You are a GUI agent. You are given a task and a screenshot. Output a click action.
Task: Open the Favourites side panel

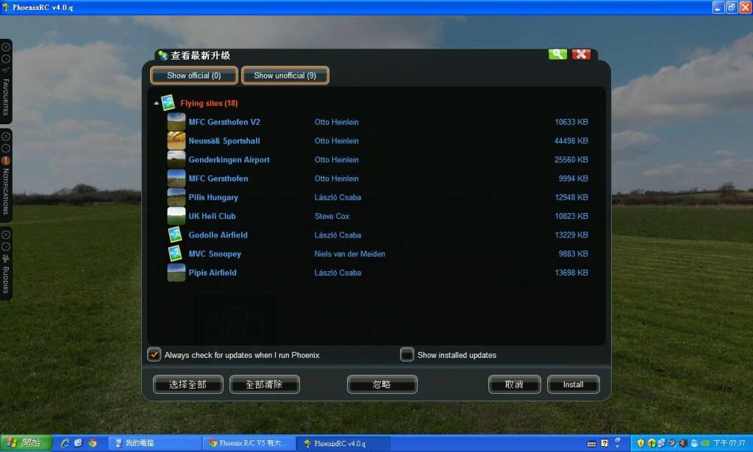point(6,81)
